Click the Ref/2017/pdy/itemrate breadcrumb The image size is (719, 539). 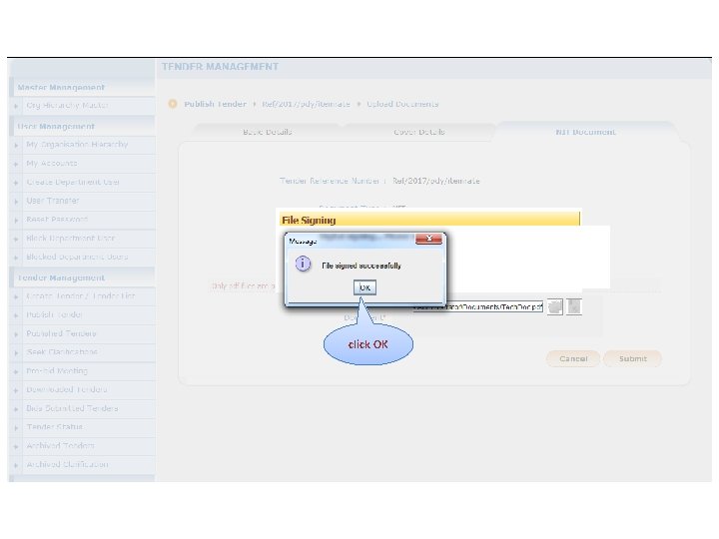coord(306,104)
